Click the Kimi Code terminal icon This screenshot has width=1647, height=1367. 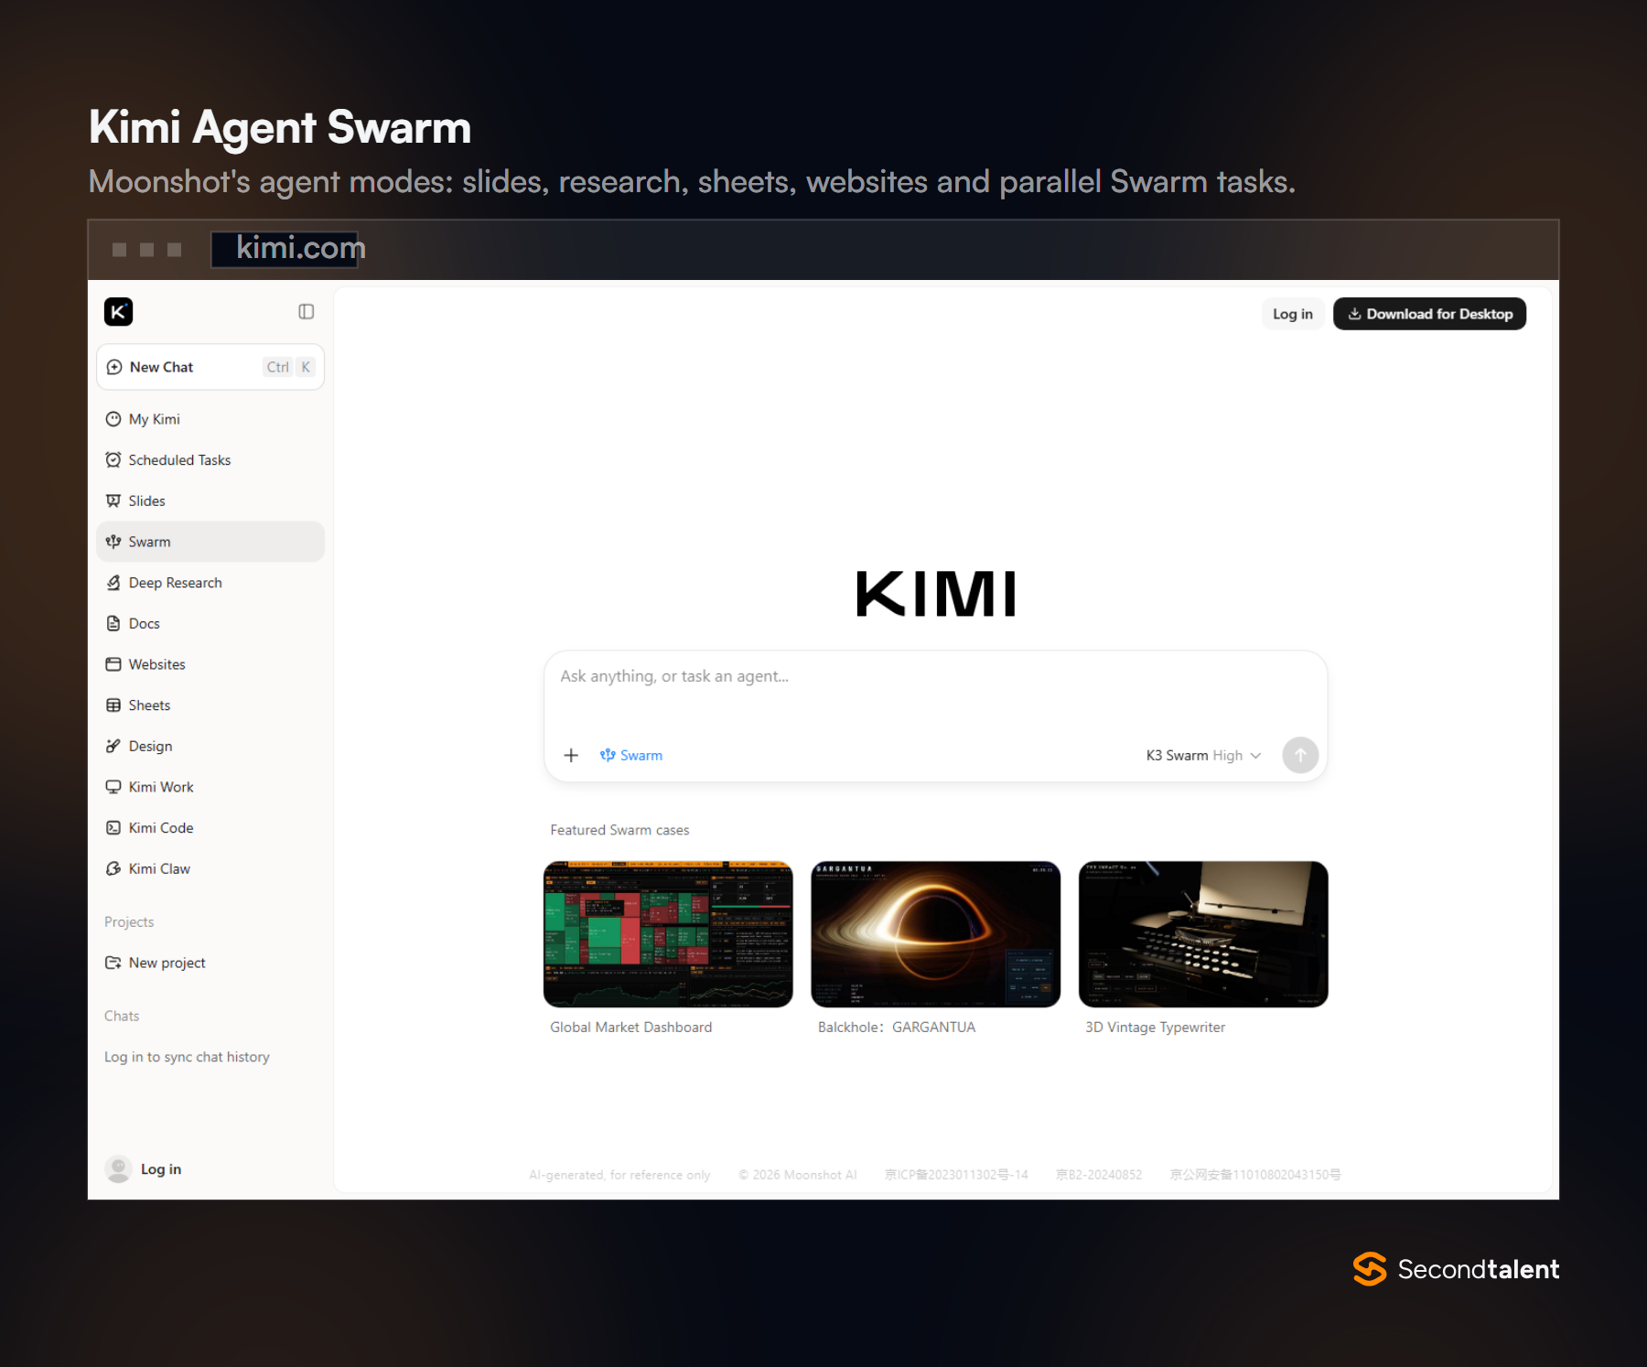113,828
